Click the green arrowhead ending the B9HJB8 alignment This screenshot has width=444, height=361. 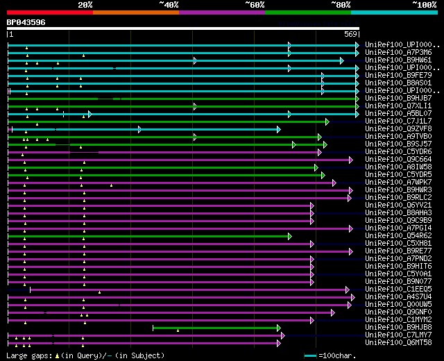(x=279, y=328)
